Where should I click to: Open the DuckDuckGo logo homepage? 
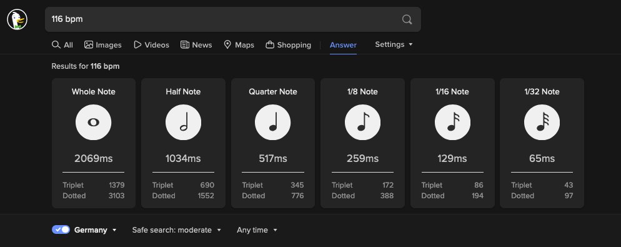(17, 19)
